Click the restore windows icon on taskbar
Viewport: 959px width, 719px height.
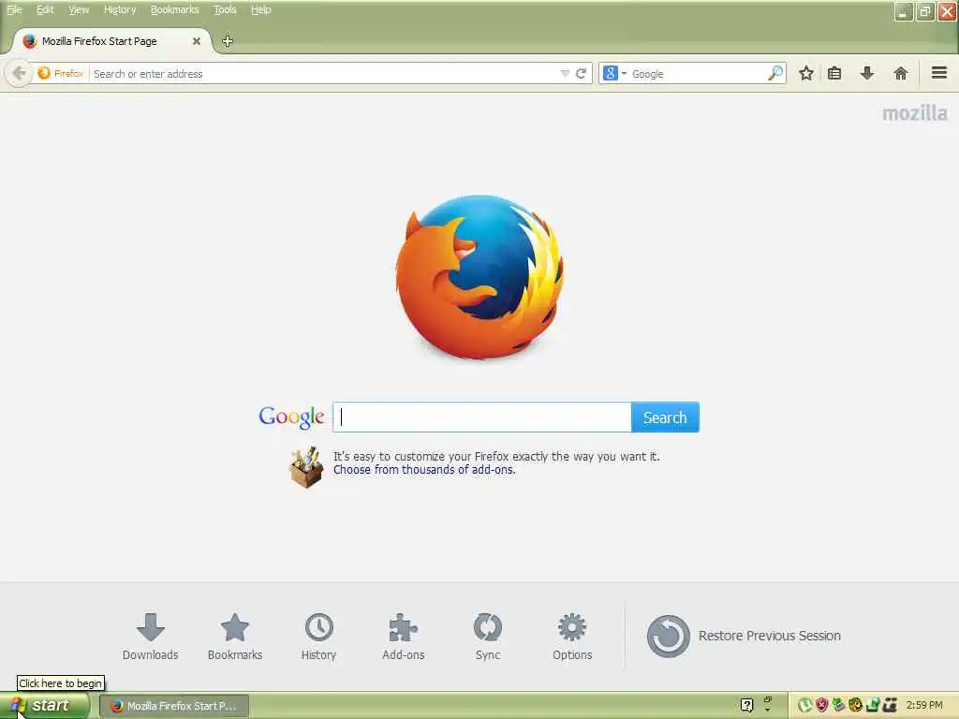pyautogui.click(x=768, y=698)
